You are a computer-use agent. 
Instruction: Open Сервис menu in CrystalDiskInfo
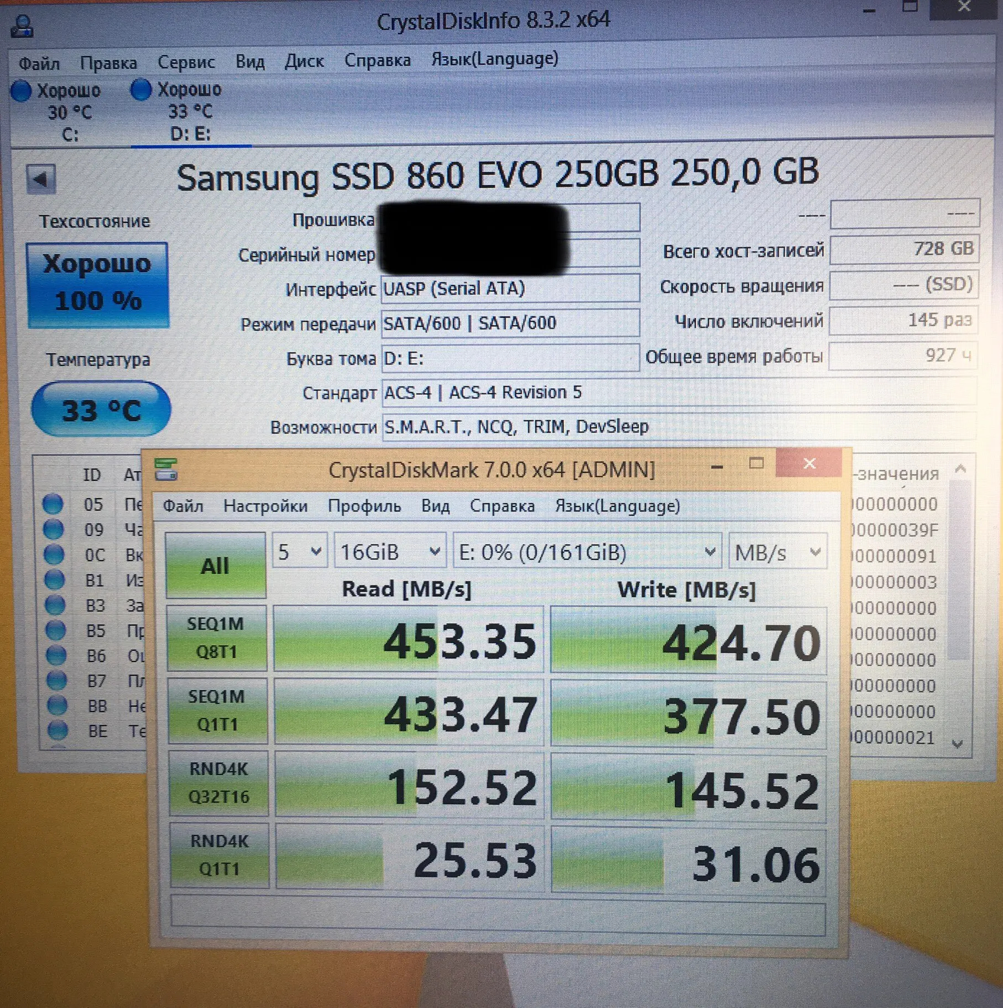pyautogui.click(x=186, y=62)
